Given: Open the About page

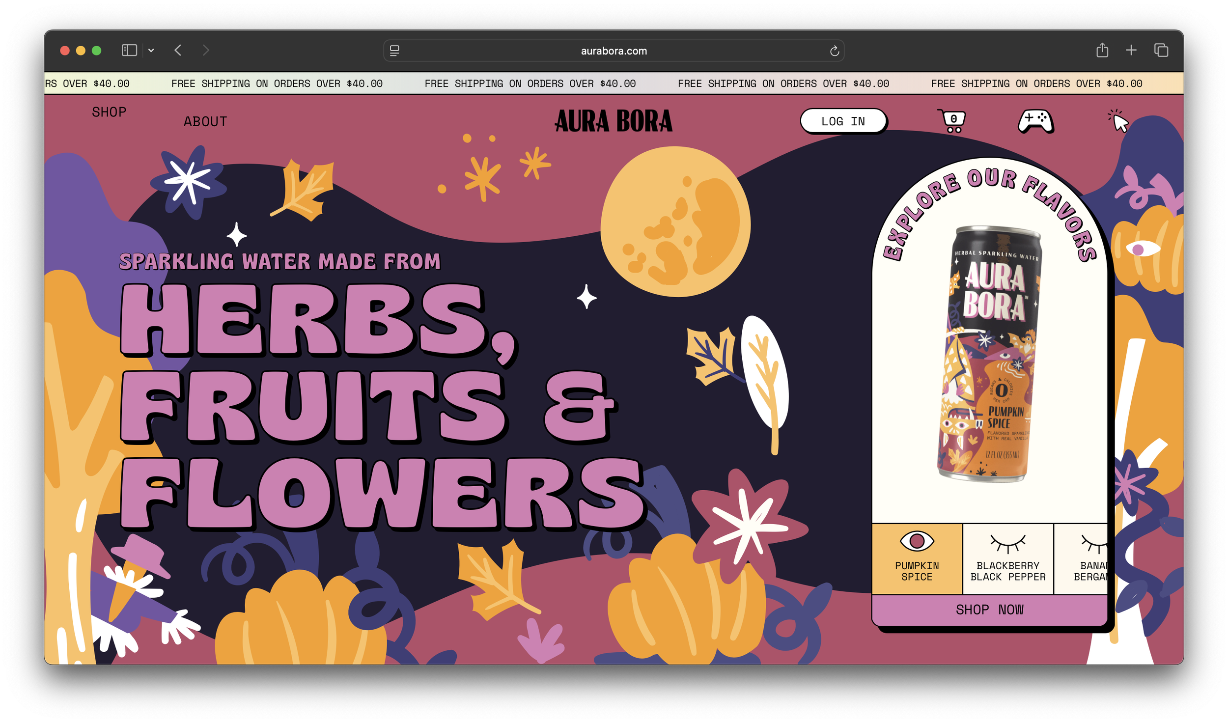Looking at the screenshot, I should pos(205,121).
